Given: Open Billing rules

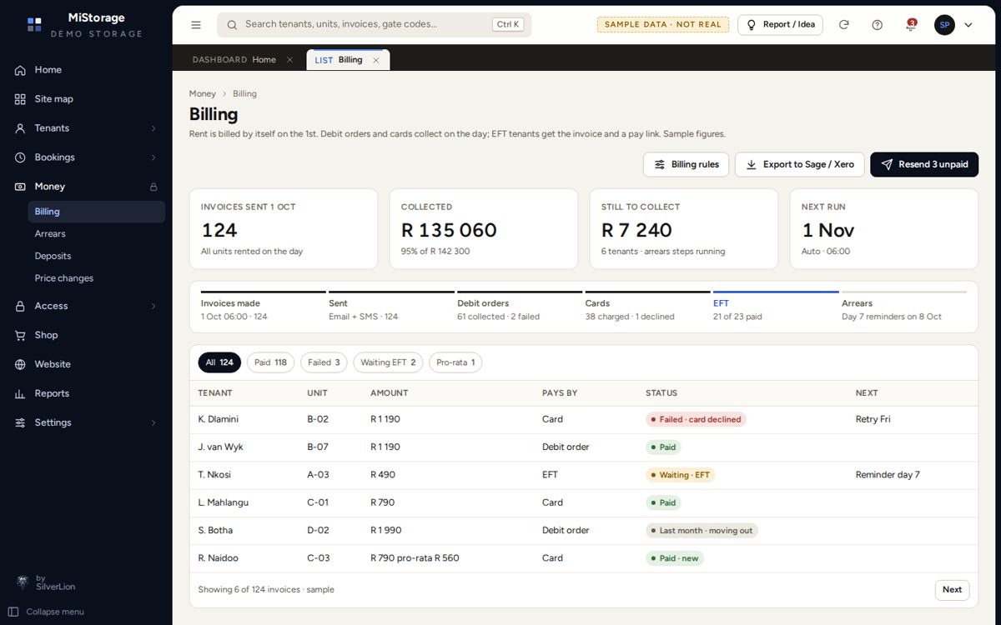Looking at the screenshot, I should (687, 164).
